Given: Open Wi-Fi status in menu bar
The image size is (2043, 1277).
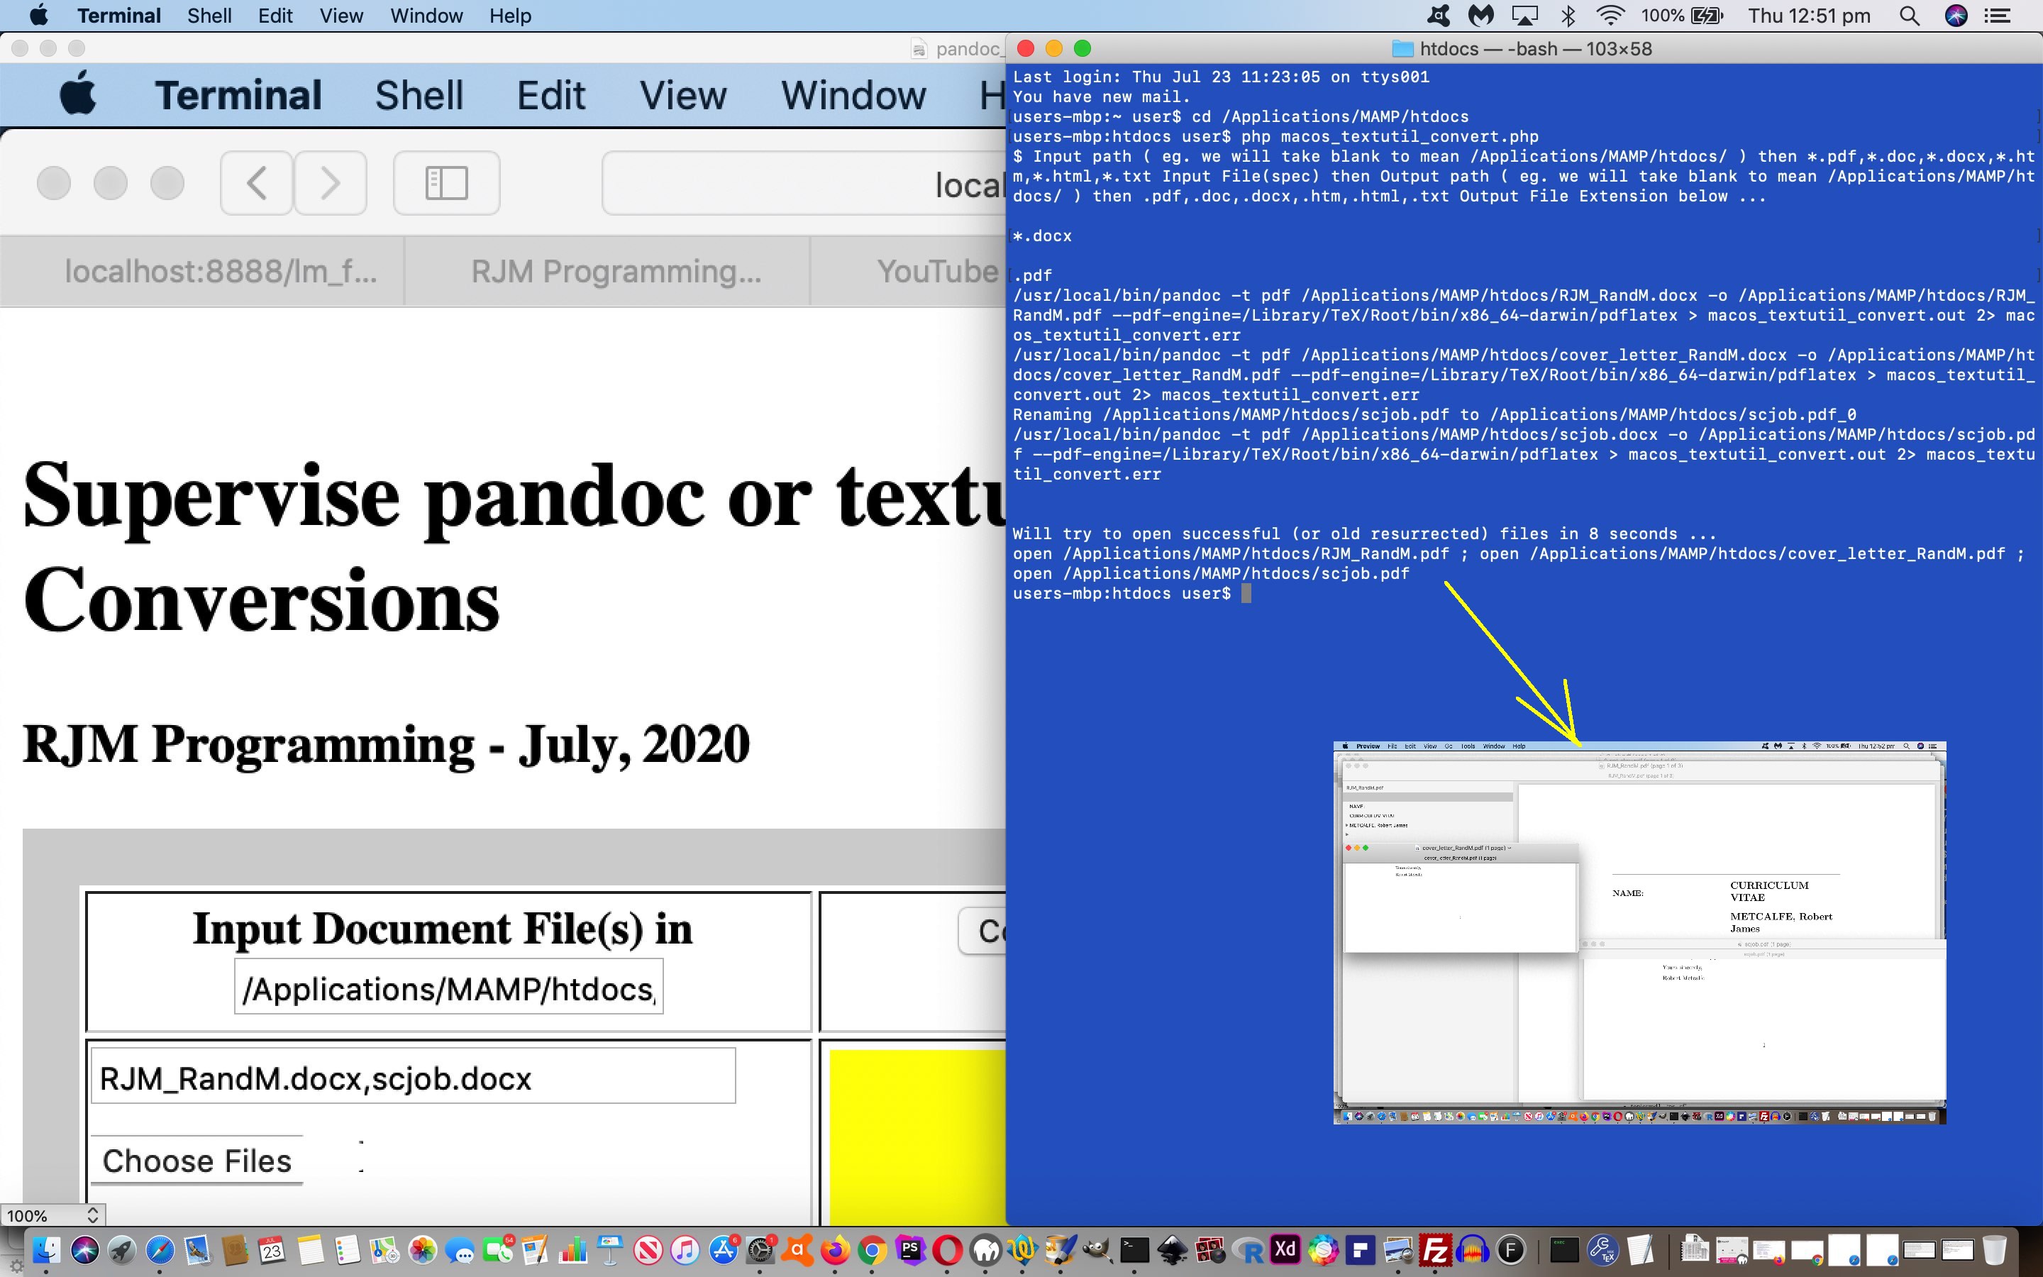Looking at the screenshot, I should tap(1611, 15).
